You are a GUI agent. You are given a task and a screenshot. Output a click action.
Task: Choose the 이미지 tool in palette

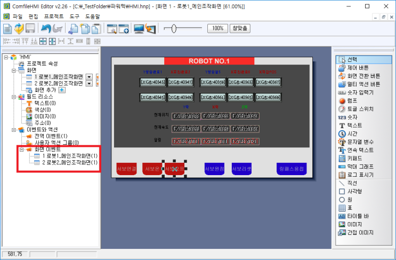coord(350,224)
